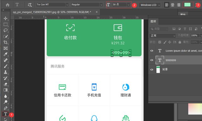Screen dimensions: 202x121
Task: Click the opacity 100% field
Action: click(x=195, y=35)
